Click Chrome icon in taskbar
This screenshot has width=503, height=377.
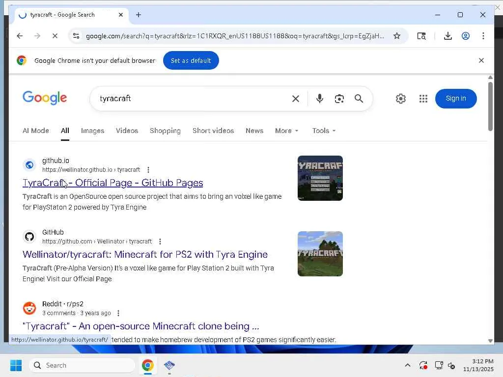tap(147, 365)
